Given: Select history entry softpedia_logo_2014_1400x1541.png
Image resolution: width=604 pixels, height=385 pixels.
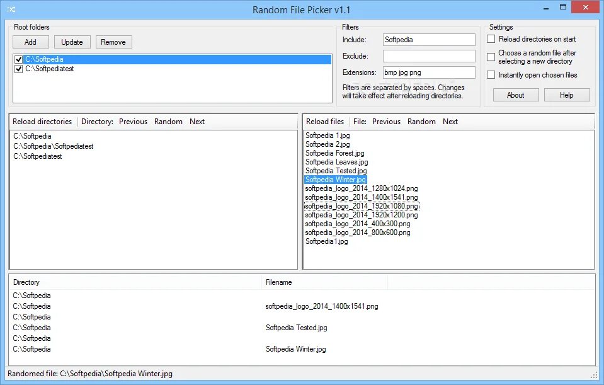Looking at the screenshot, I should [322, 306].
